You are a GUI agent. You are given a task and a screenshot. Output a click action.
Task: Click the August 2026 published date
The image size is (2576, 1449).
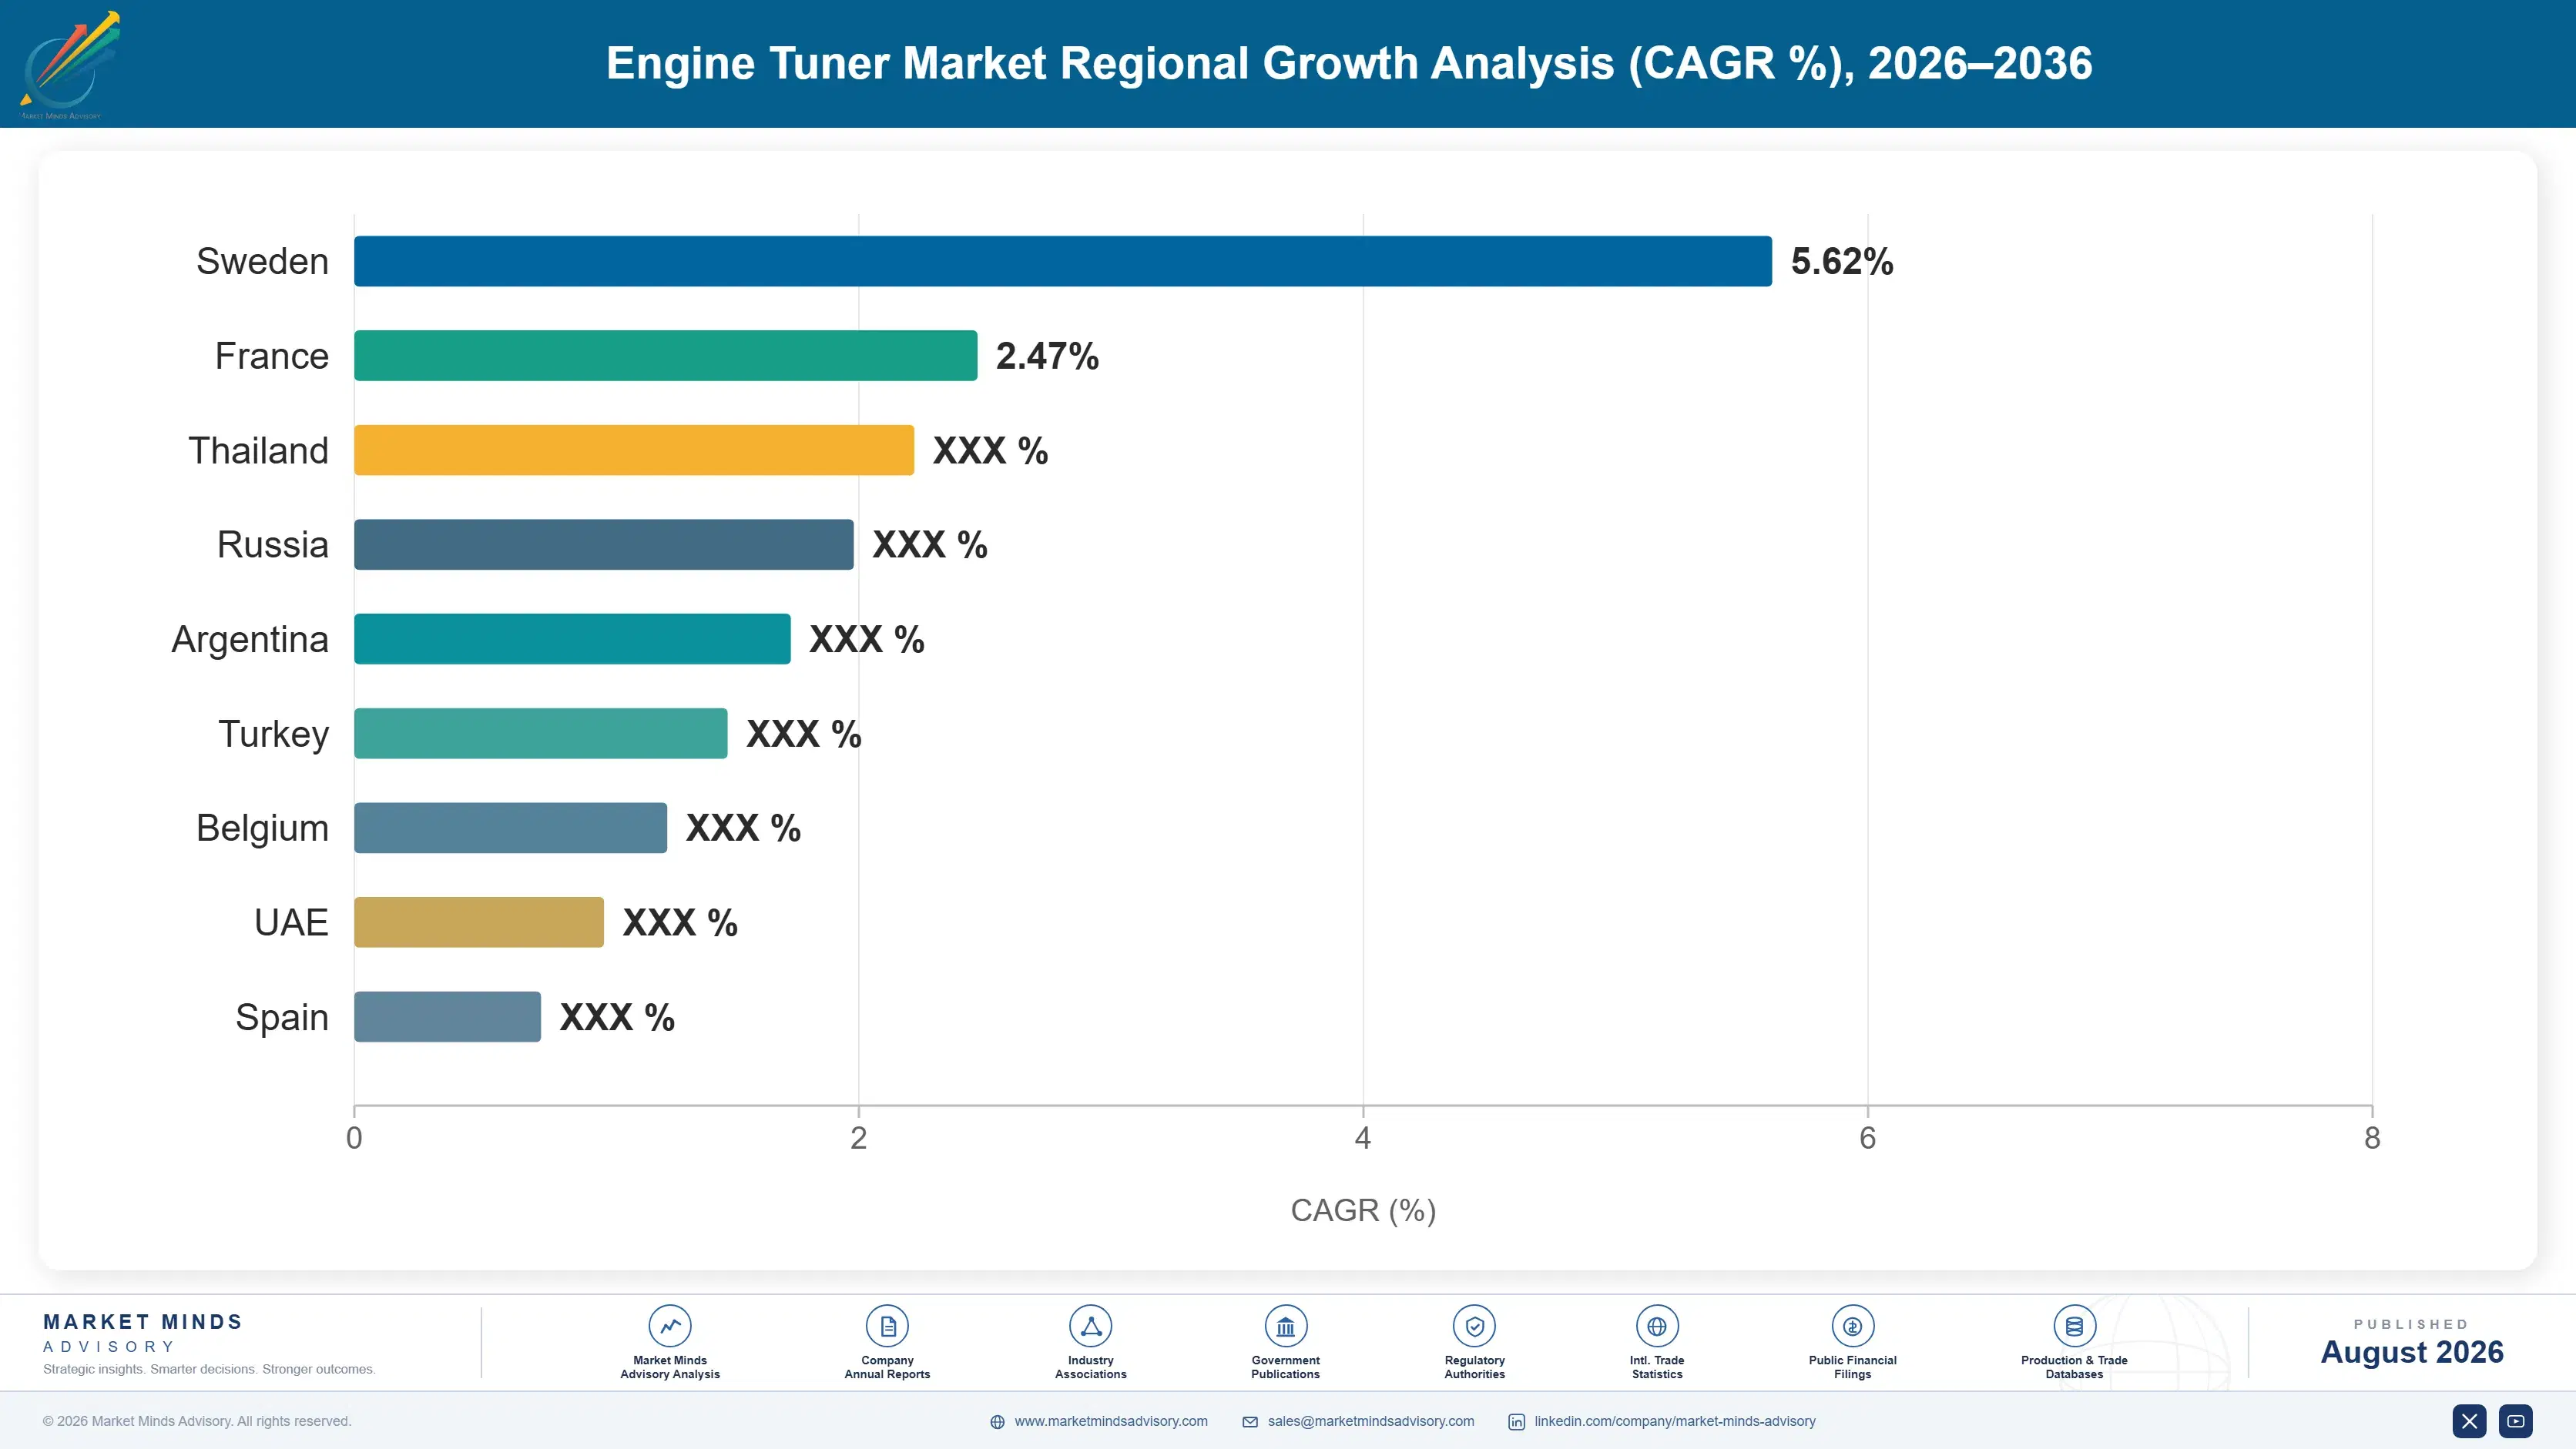pyautogui.click(x=2411, y=1352)
